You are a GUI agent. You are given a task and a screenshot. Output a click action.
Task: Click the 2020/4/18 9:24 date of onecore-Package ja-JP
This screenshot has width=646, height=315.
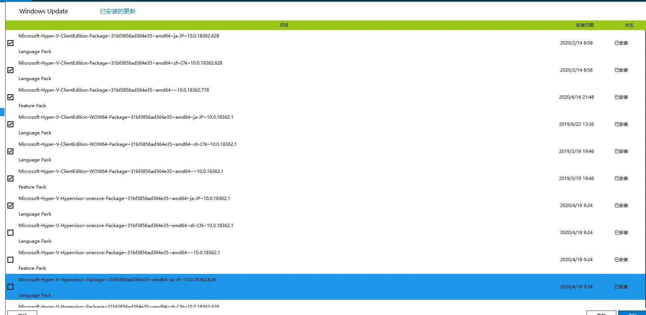pyautogui.click(x=577, y=206)
